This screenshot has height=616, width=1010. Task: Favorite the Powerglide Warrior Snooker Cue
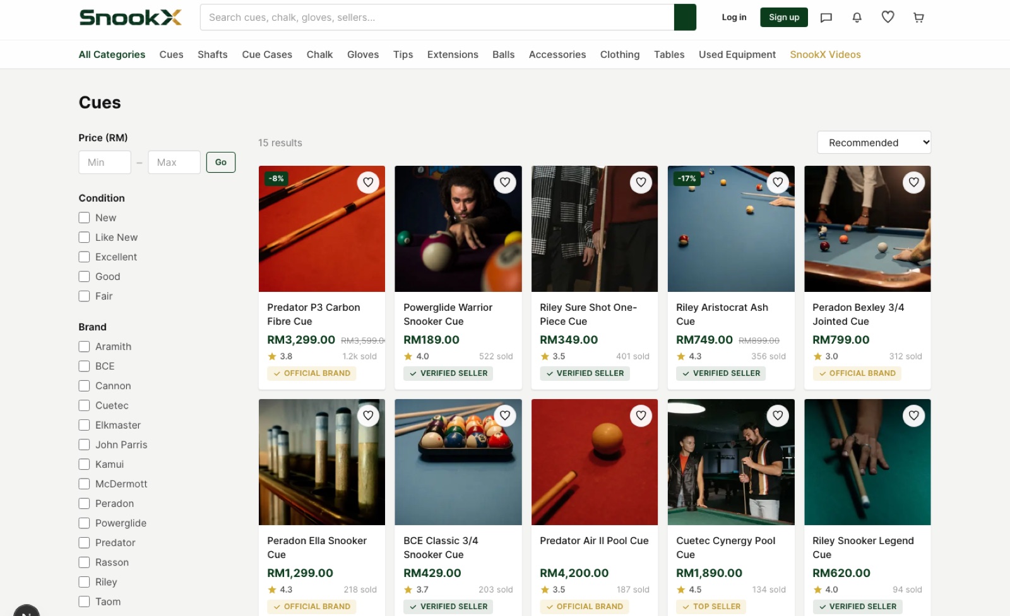tap(505, 182)
